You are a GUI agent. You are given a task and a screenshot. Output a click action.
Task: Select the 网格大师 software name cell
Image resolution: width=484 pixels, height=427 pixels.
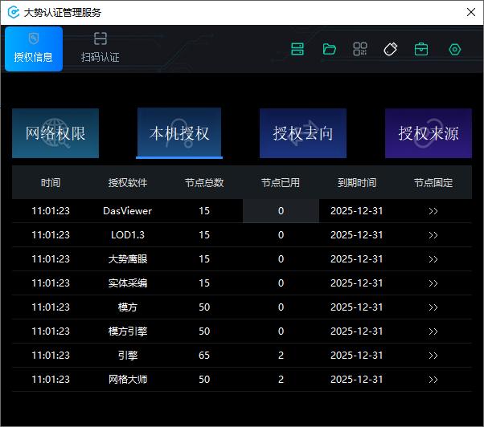coord(128,380)
